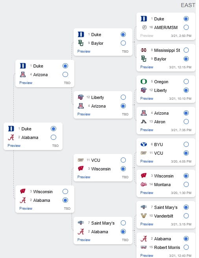This screenshot has height=258, width=199.
Task: Open Preview for Duke vs Alabama
Action: 14,146
